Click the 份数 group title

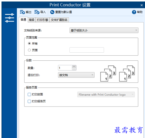tap(29, 60)
